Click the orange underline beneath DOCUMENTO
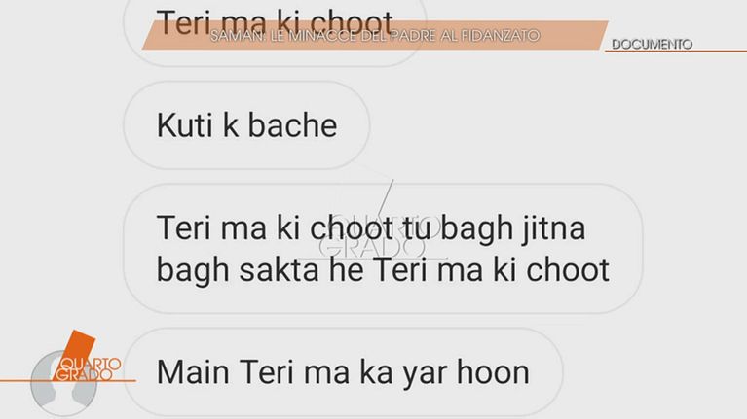Viewport: 747px width, 419px height. click(x=676, y=52)
